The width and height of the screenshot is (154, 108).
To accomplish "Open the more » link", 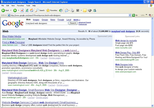I will tap(77, 20).
